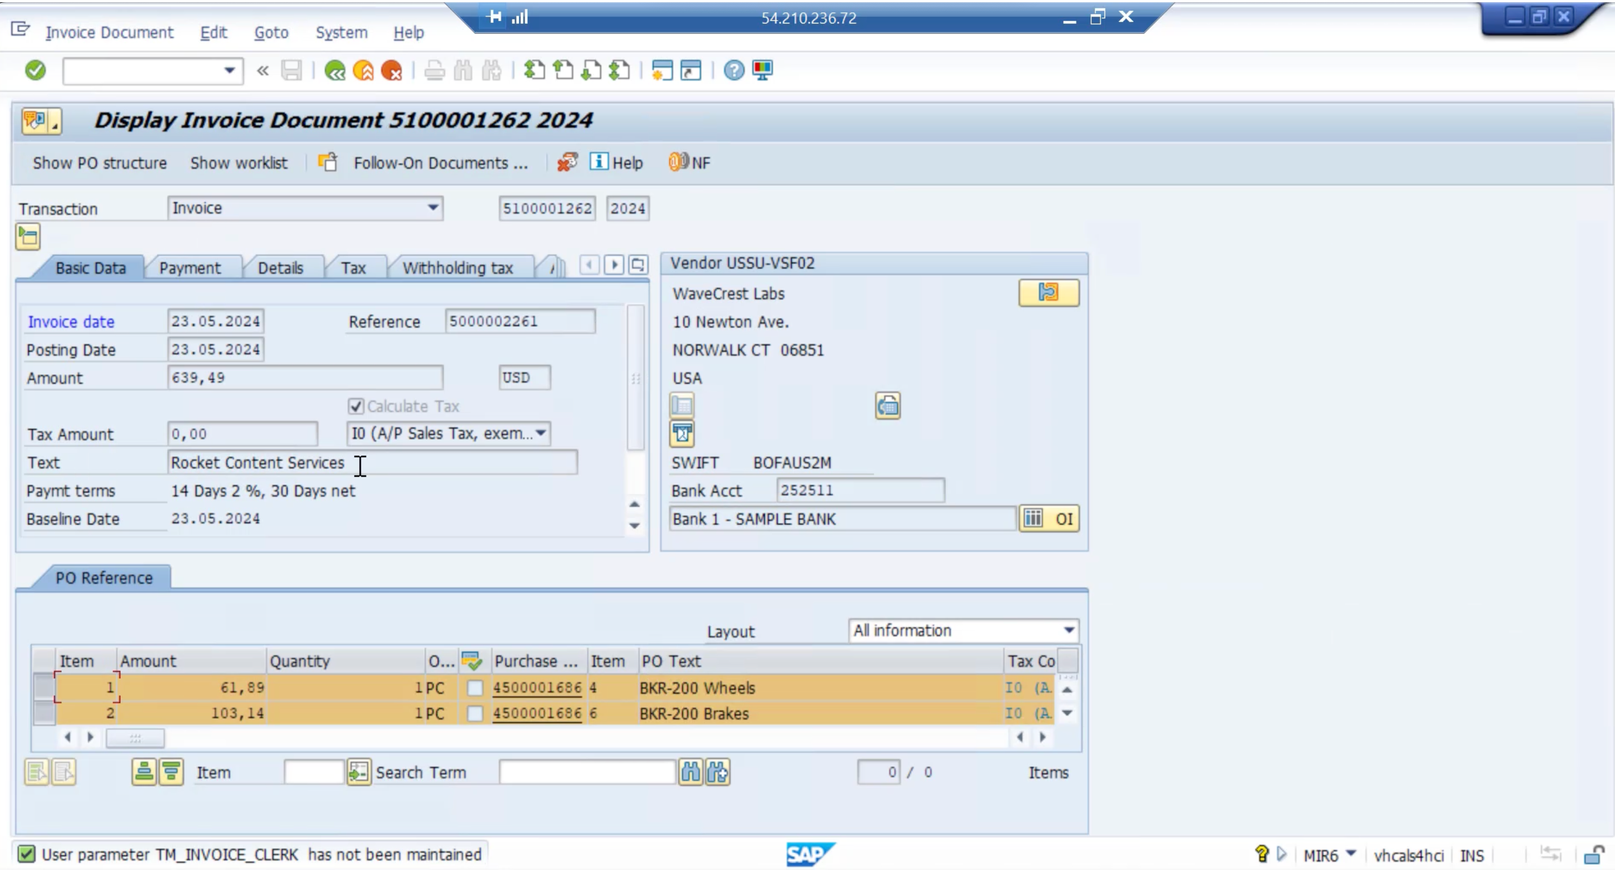Image resolution: width=1615 pixels, height=872 pixels.
Task: Click the green checkmark Enter icon
Action: [x=35, y=70]
